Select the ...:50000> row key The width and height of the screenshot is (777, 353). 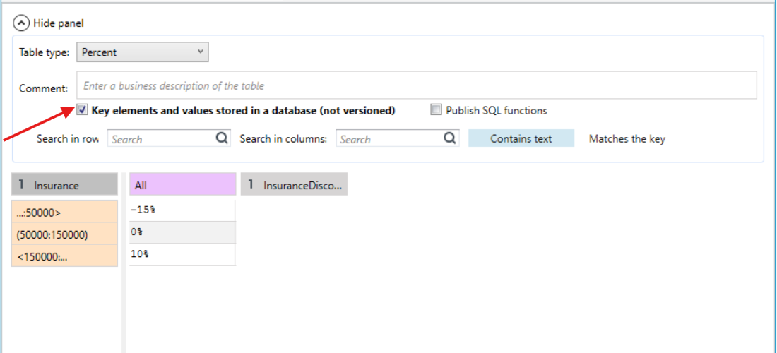[64, 211]
